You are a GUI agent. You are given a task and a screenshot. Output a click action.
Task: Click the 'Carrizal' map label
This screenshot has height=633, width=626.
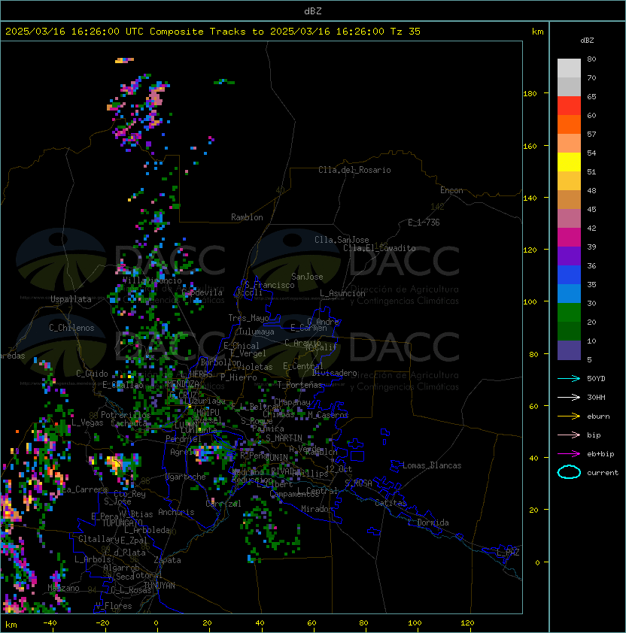tap(223, 504)
